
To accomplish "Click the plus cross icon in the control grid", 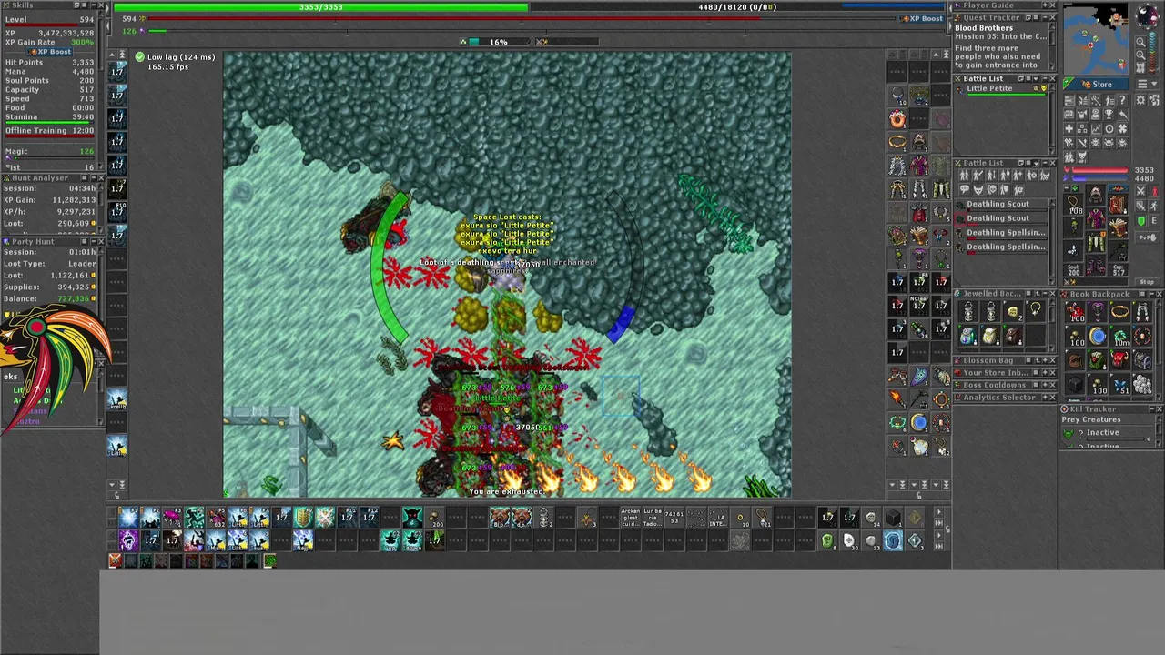I will (x=1069, y=128).
